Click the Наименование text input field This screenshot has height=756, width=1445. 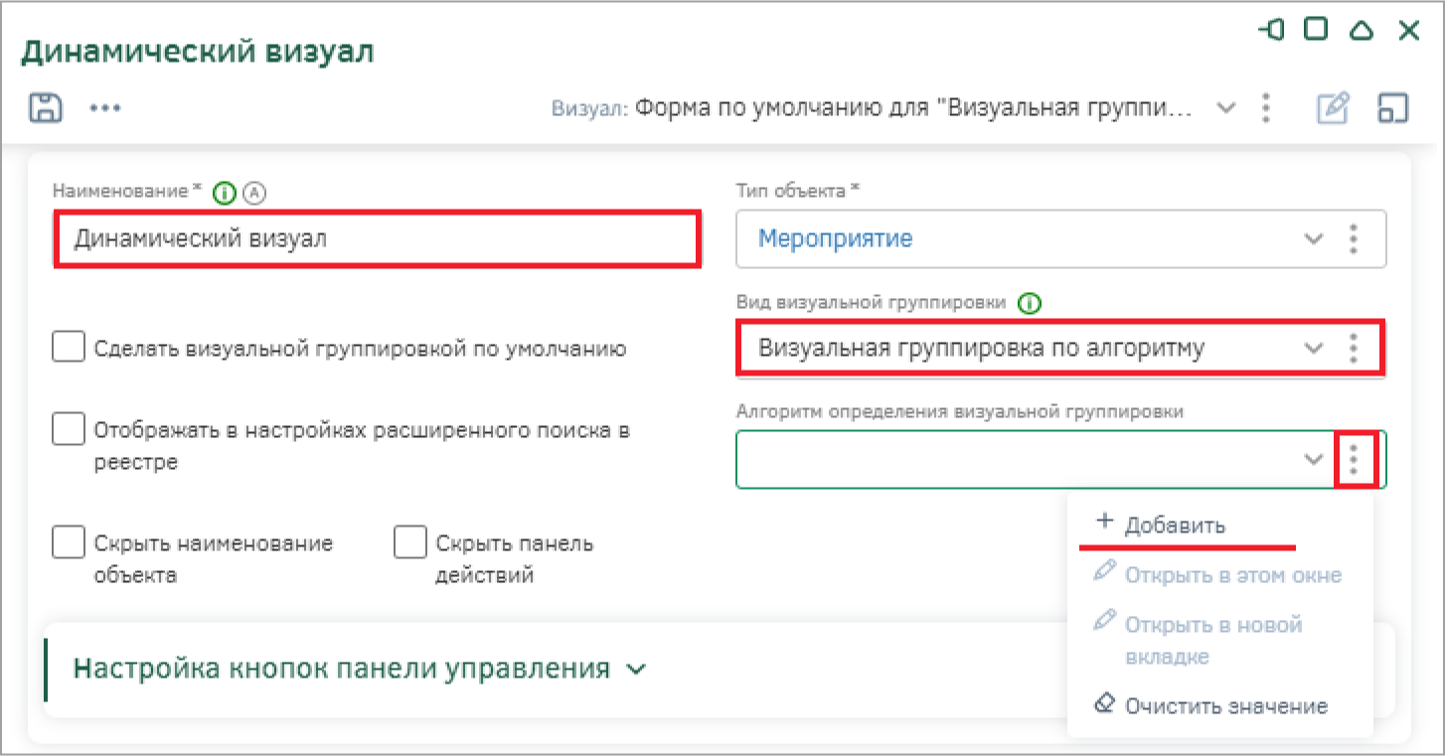point(378,238)
